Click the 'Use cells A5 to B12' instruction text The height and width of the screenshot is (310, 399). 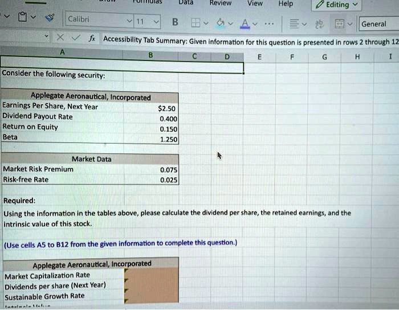[x=120, y=244]
